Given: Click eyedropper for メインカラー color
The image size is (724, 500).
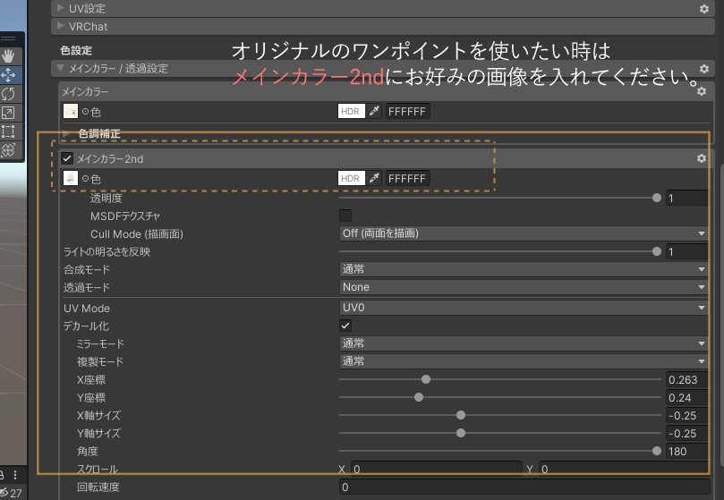Looking at the screenshot, I should point(374,111).
